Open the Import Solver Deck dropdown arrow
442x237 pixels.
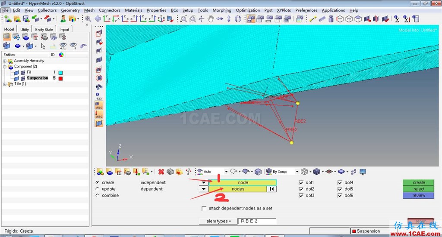pos(41,19)
